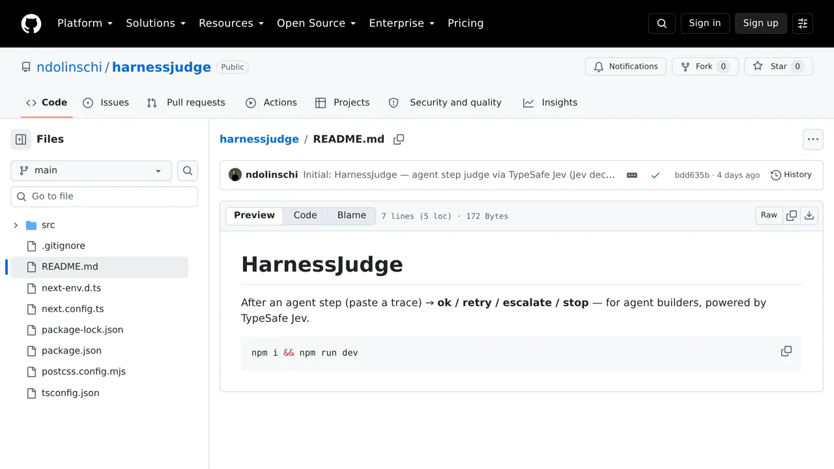Open the Code repository tab
Image resolution: width=834 pixels, height=469 pixels.
[x=47, y=103]
